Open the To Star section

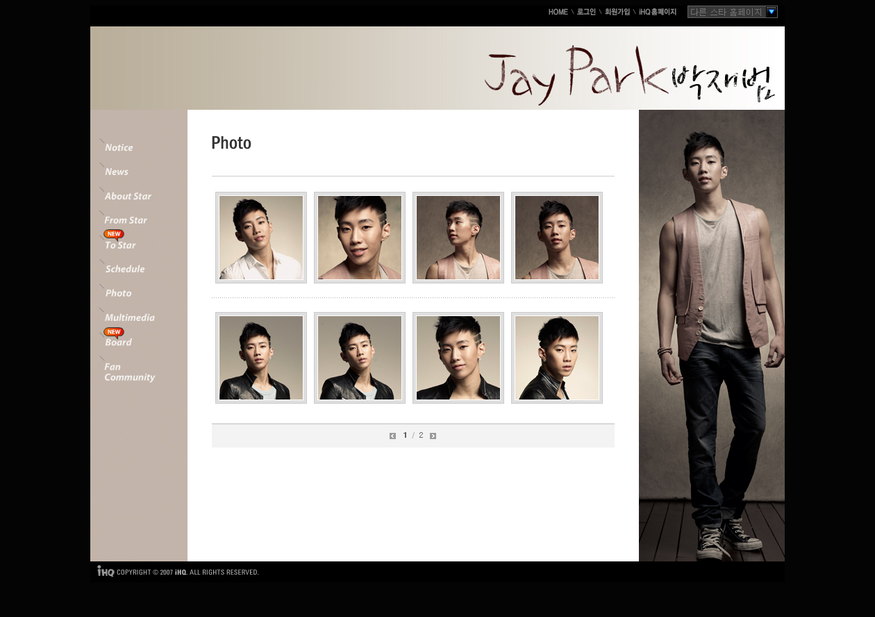pyautogui.click(x=120, y=245)
